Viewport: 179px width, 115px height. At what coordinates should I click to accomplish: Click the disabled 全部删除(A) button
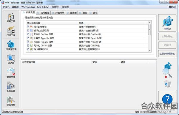167,37
